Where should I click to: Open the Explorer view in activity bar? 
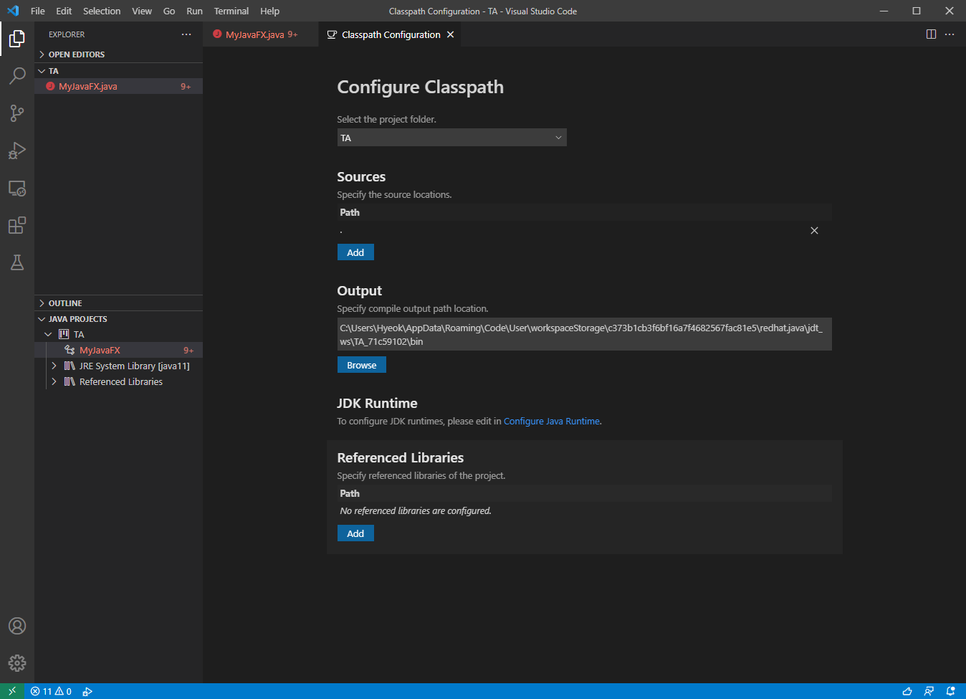click(17, 38)
